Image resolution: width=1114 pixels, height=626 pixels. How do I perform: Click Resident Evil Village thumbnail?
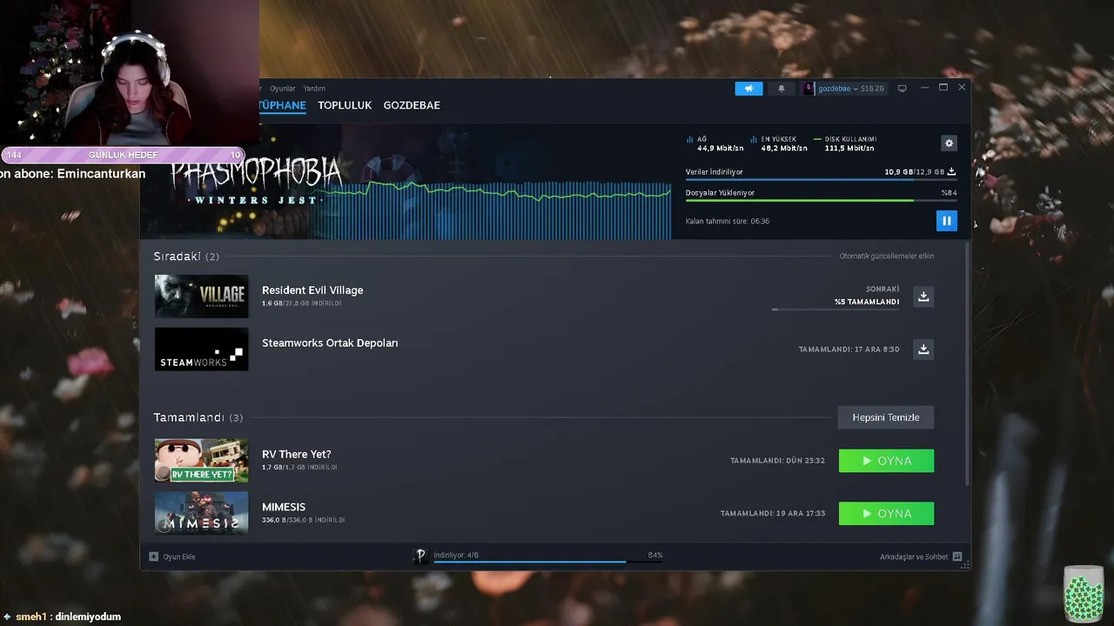(201, 296)
